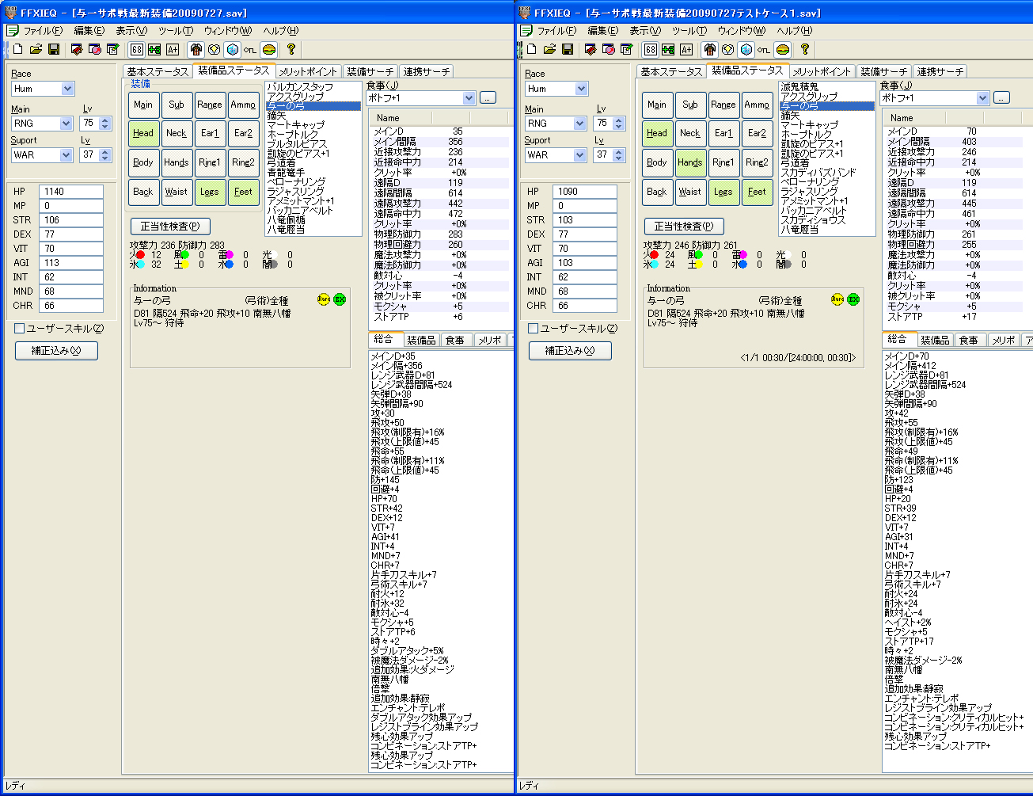
Task: Click the armor icon in left window toolbar
Action: pyautogui.click(x=196, y=49)
